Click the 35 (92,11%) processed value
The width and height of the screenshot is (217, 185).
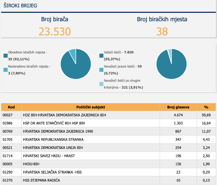click(x=19, y=59)
